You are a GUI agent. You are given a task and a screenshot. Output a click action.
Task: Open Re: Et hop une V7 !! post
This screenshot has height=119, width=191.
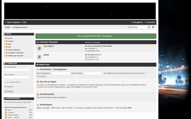[93, 55]
